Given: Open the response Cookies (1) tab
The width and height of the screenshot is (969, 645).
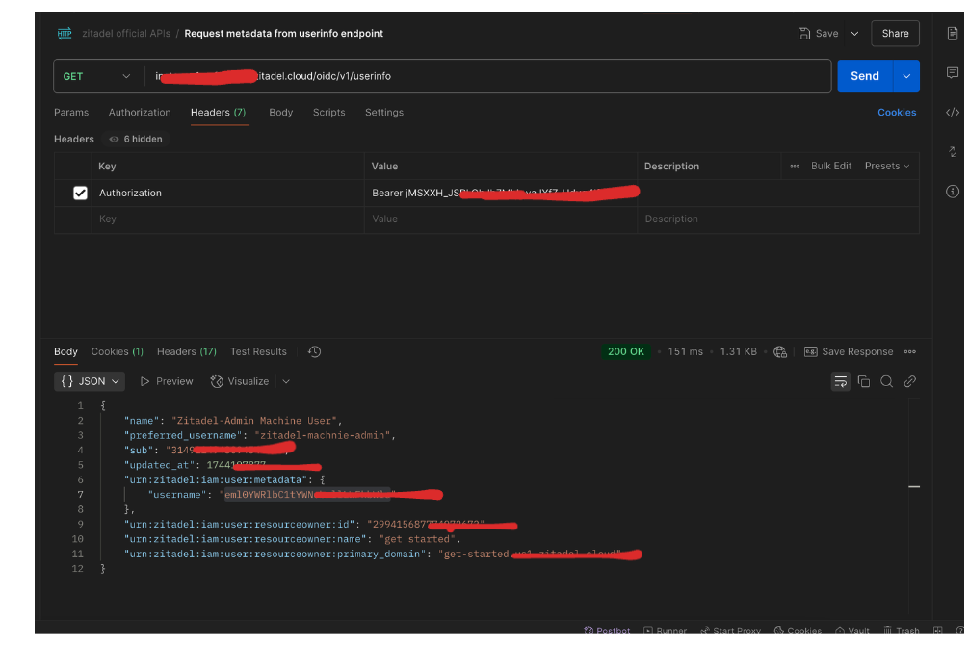Looking at the screenshot, I should tap(117, 351).
